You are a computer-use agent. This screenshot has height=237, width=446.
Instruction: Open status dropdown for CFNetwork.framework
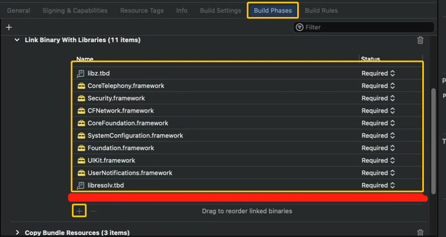tap(378, 111)
